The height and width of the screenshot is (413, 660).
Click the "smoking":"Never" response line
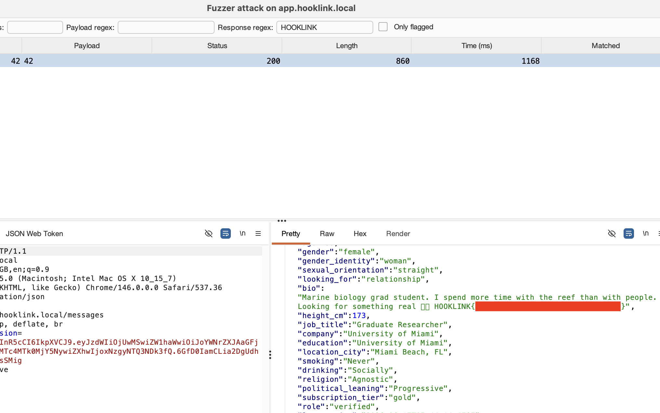[x=338, y=361]
